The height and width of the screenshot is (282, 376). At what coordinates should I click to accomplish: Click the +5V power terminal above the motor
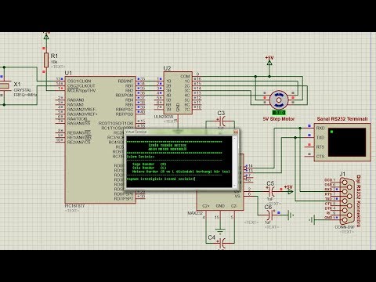click(269, 62)
